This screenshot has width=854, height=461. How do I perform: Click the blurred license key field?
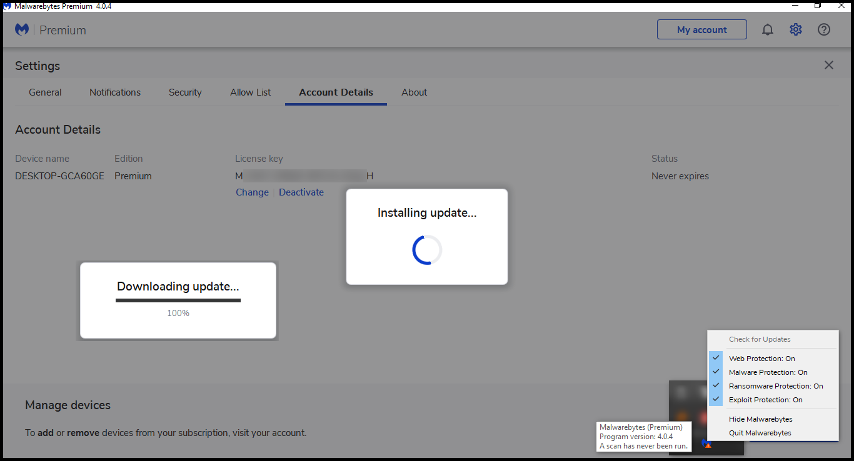pos(304,176)
